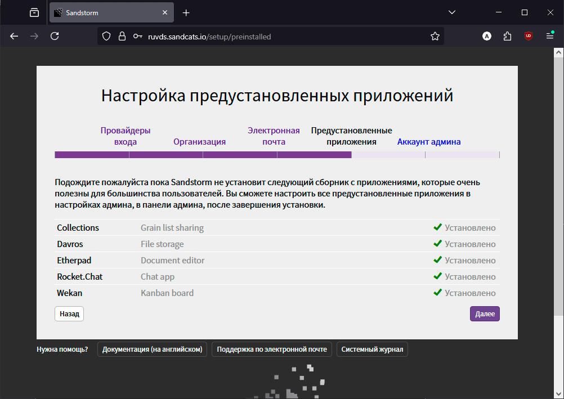Click the Grain list sharing description
The width and height of the screenshot is (564, 399).
(172, 228)
